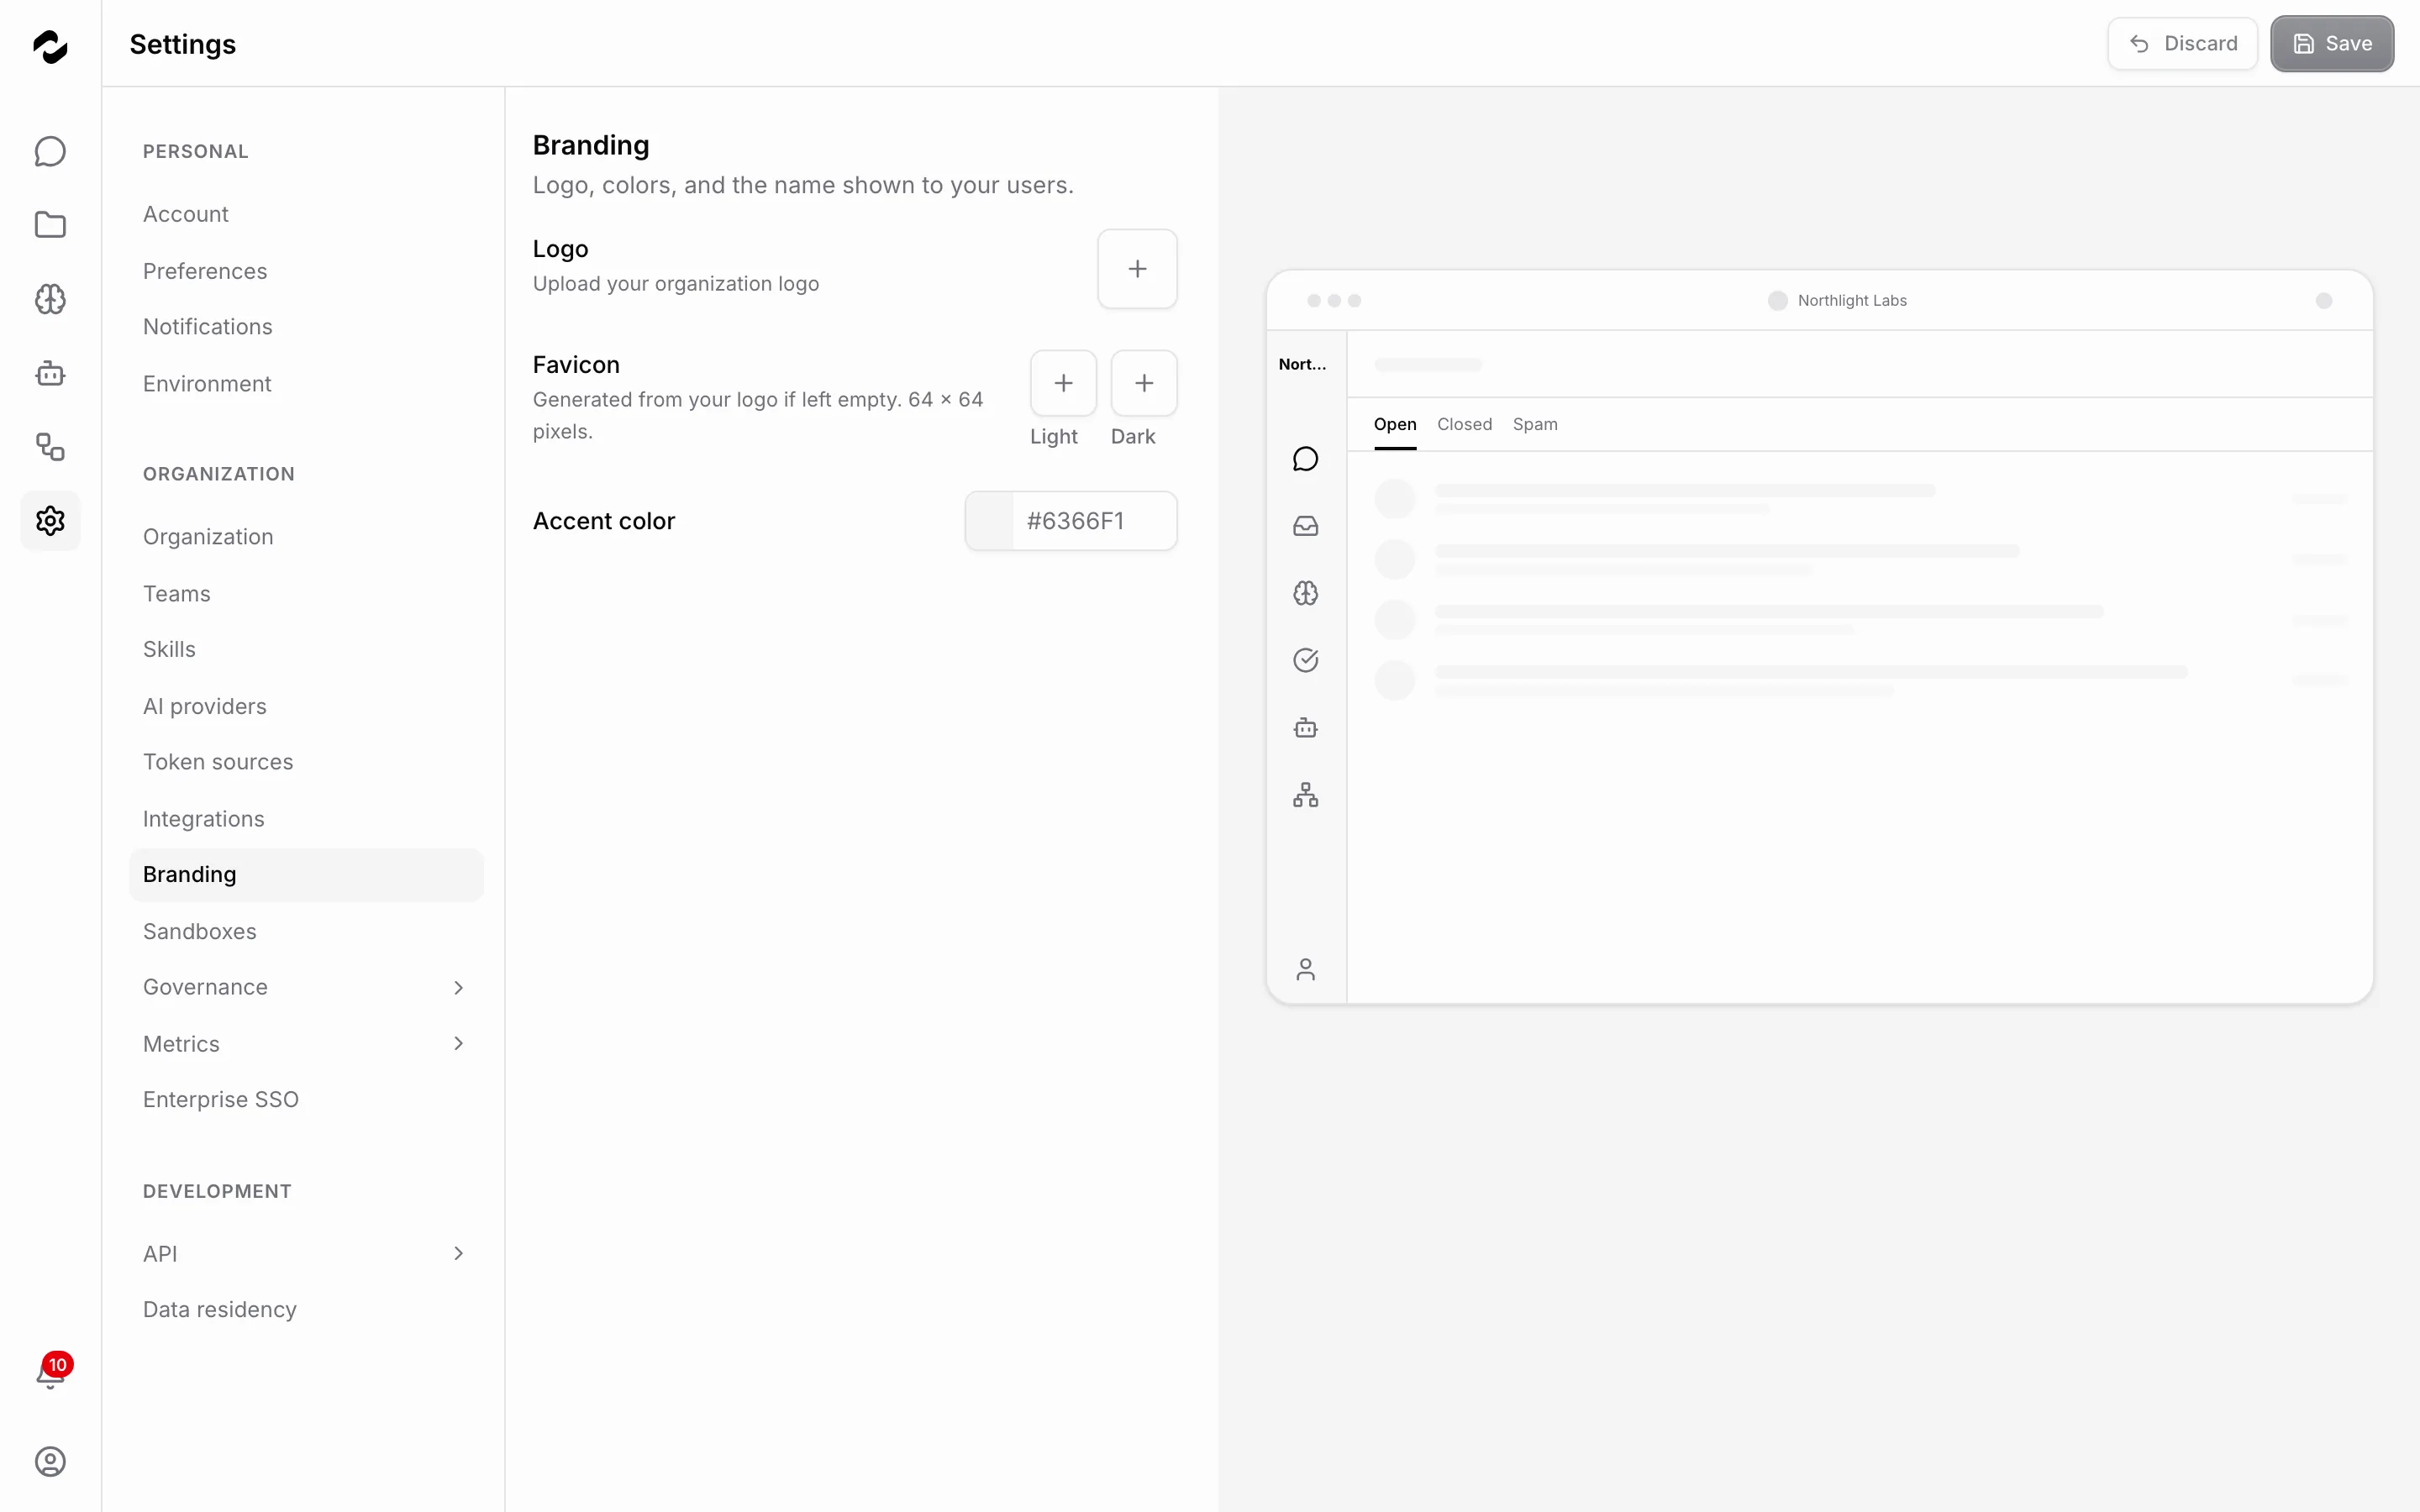Open Enterprise SSO settings
This screenshot has width=2420, height=1512.
pyautogui.click(x=306, y=1100)
